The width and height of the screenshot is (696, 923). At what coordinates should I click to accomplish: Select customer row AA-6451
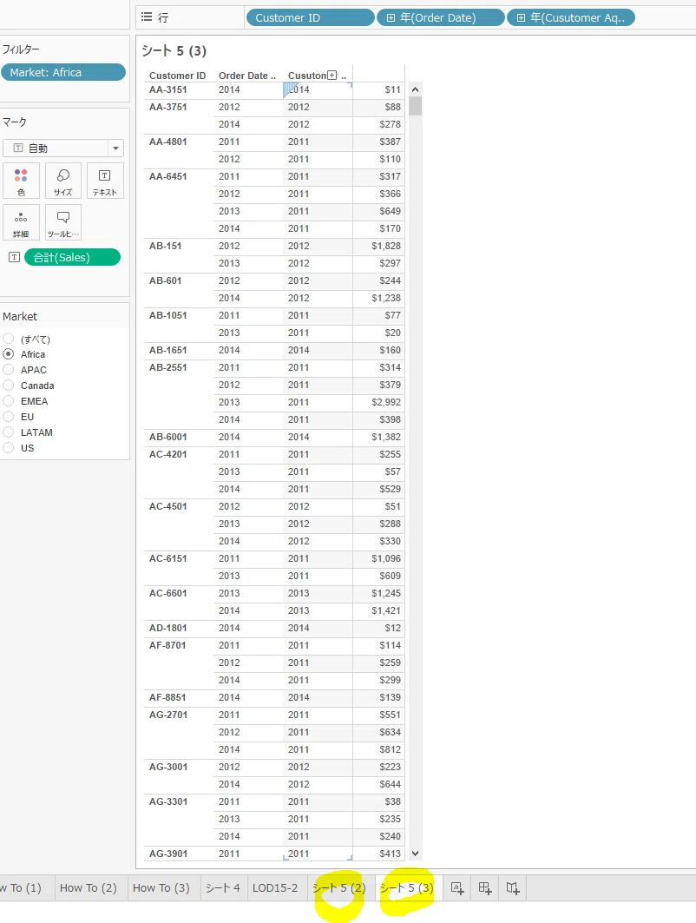click(168, 176)
